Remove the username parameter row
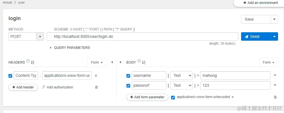Screen dimensions: 284x113 275,75
